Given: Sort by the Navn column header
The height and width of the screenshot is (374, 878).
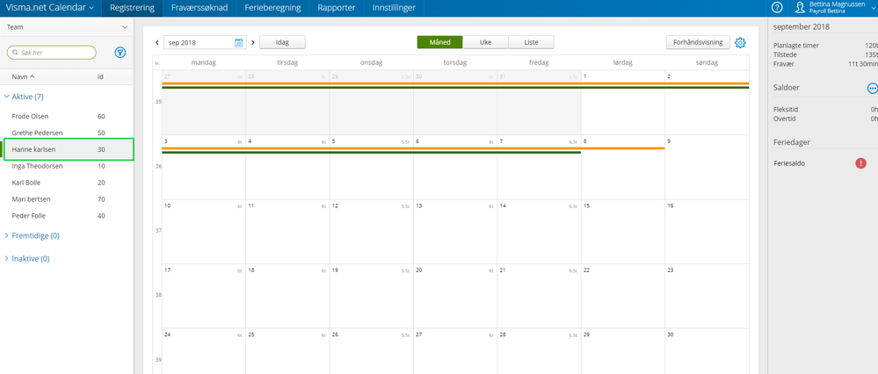Looking at the screenshot, I should tap(23, 76).
